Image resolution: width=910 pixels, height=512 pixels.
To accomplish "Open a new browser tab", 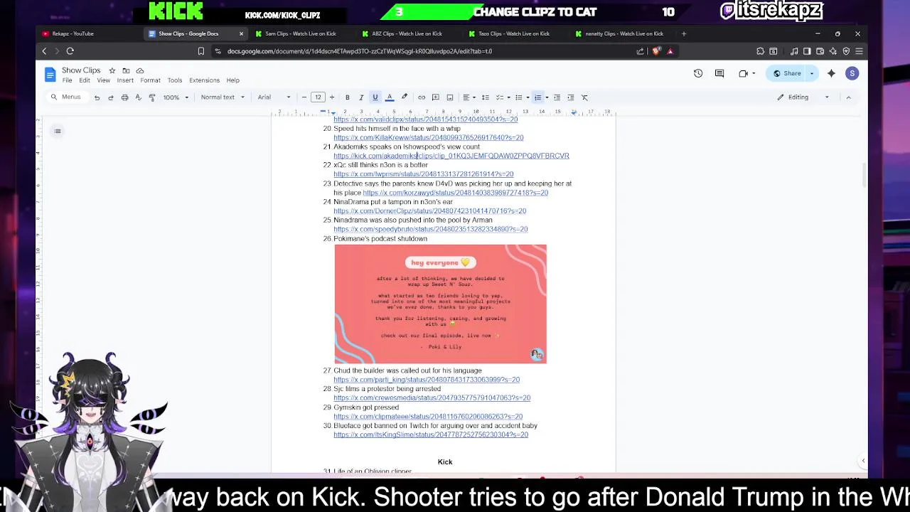I will coord(684,33).
